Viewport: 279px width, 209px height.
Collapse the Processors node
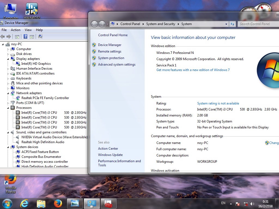tap(8, 108)
